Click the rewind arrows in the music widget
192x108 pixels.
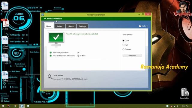point(34,44)
